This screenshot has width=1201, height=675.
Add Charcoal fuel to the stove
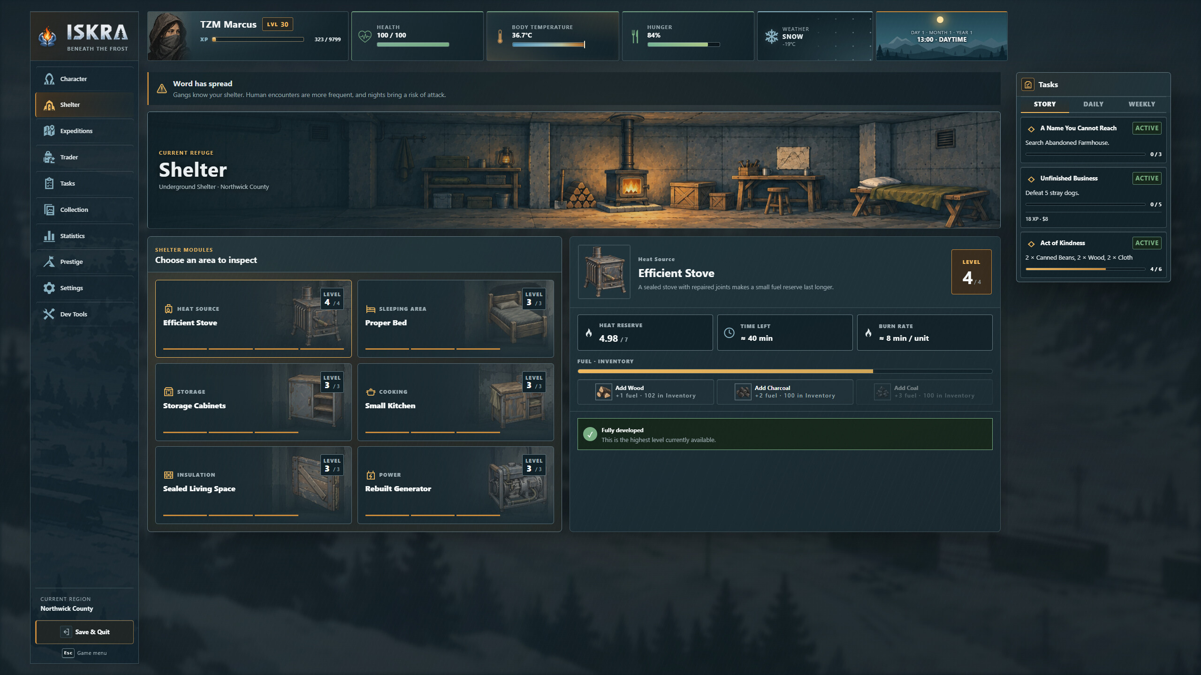(785, 391)
